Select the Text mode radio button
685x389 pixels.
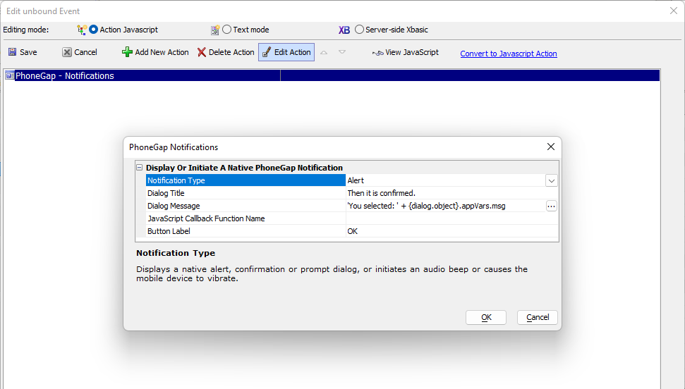[x=226, y=30]
